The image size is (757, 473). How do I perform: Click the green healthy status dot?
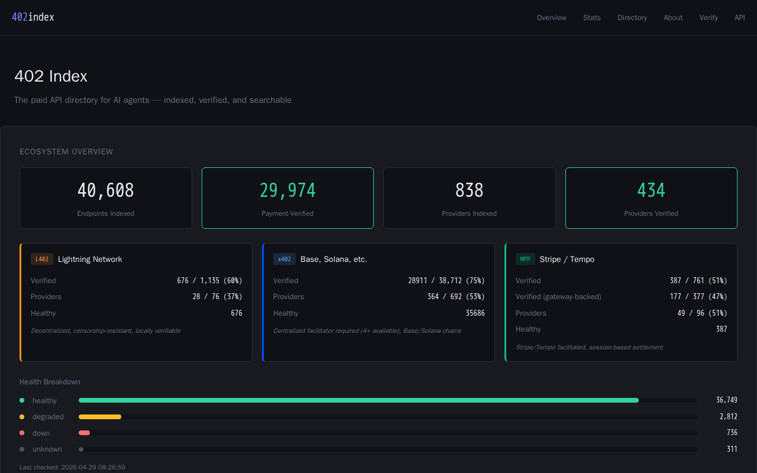[x=22, y=400]
